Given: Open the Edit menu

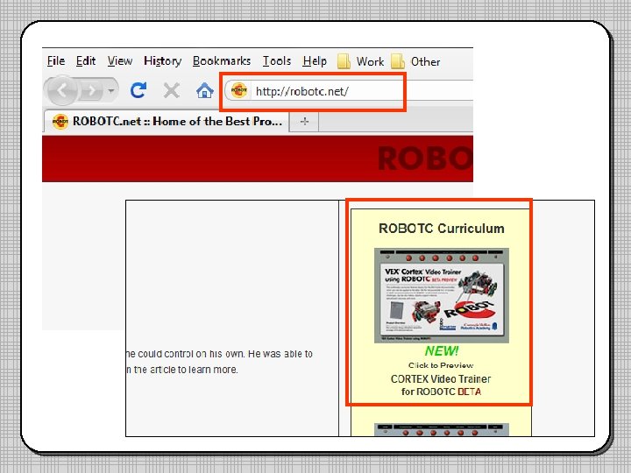Looking at the screenshot, I should pos(86,60).
